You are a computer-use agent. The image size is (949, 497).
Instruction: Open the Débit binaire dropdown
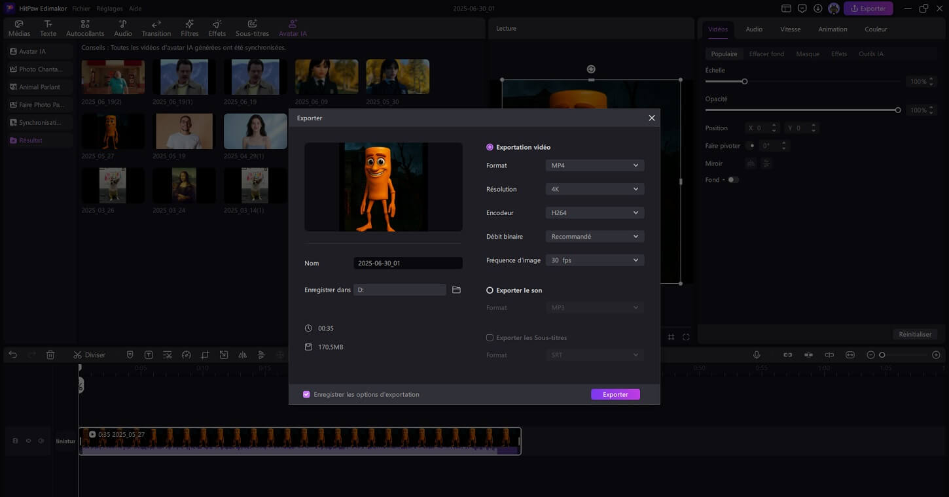click(595, 236)
